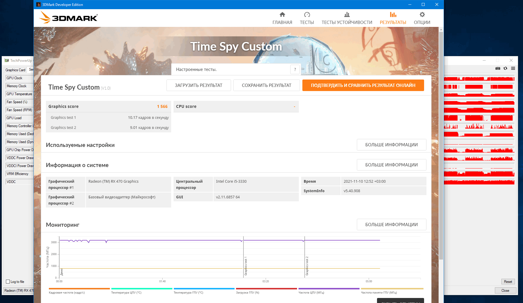Enable Log to file checkbox in TechPowerUp

click(8, 282)
